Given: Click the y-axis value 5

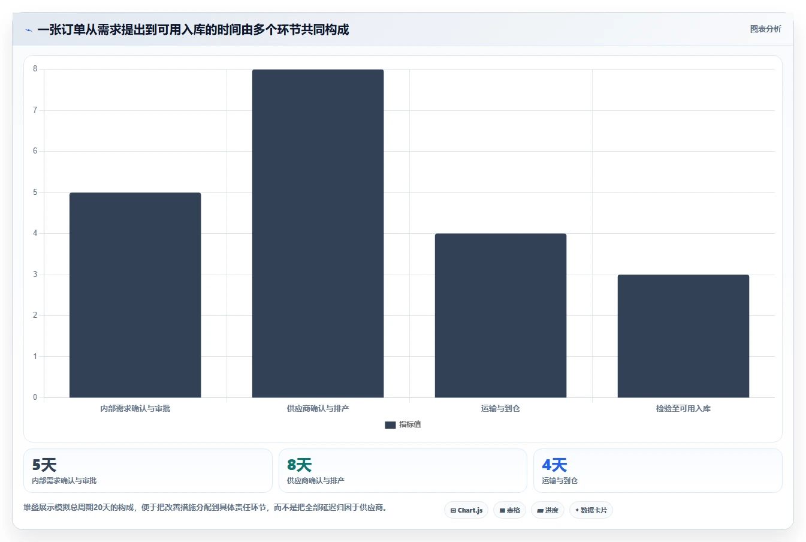Looking at the screenshot, I should coord(35,192).
